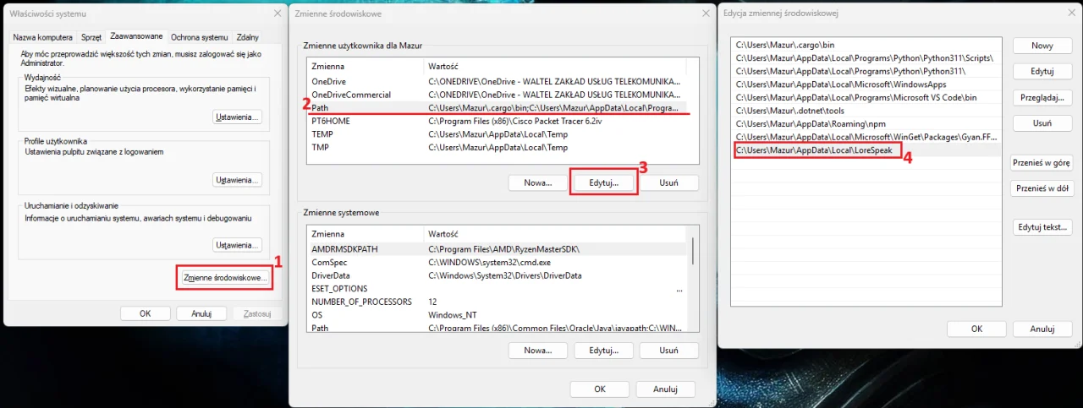This screenshot has width=1083, height=408.
Task: Confirm OK in Edycja zmiennej środowiskowej
Action: [x=976, y=329]
